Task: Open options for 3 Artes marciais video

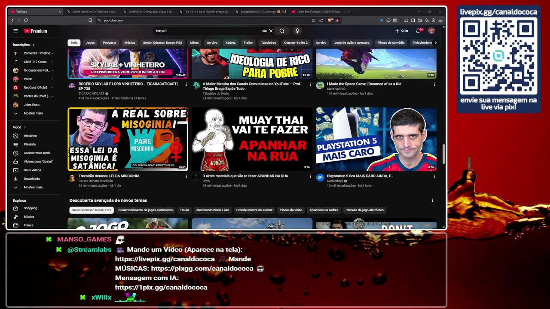Action: tap(310, 176)
